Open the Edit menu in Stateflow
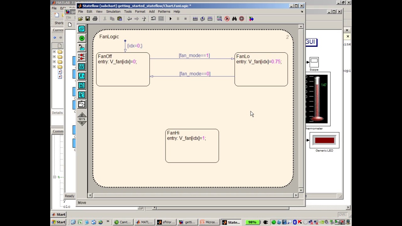 [x=90, y=12]
